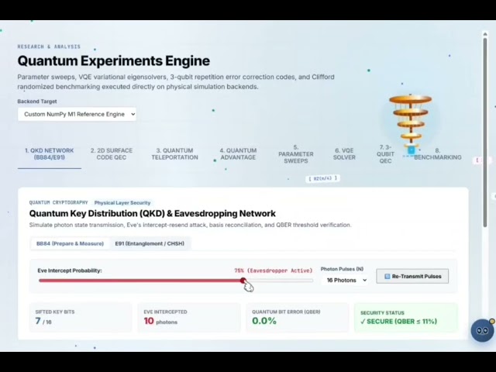Click the 'Quantum Key Distribution (QKD) & Eavesdropping Network' heading
496x372 pixels.
click(x=153, y=214)
